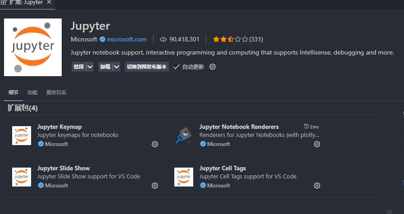
Task: Switch to the 更改日志 tab
Action: coord(56,92)
